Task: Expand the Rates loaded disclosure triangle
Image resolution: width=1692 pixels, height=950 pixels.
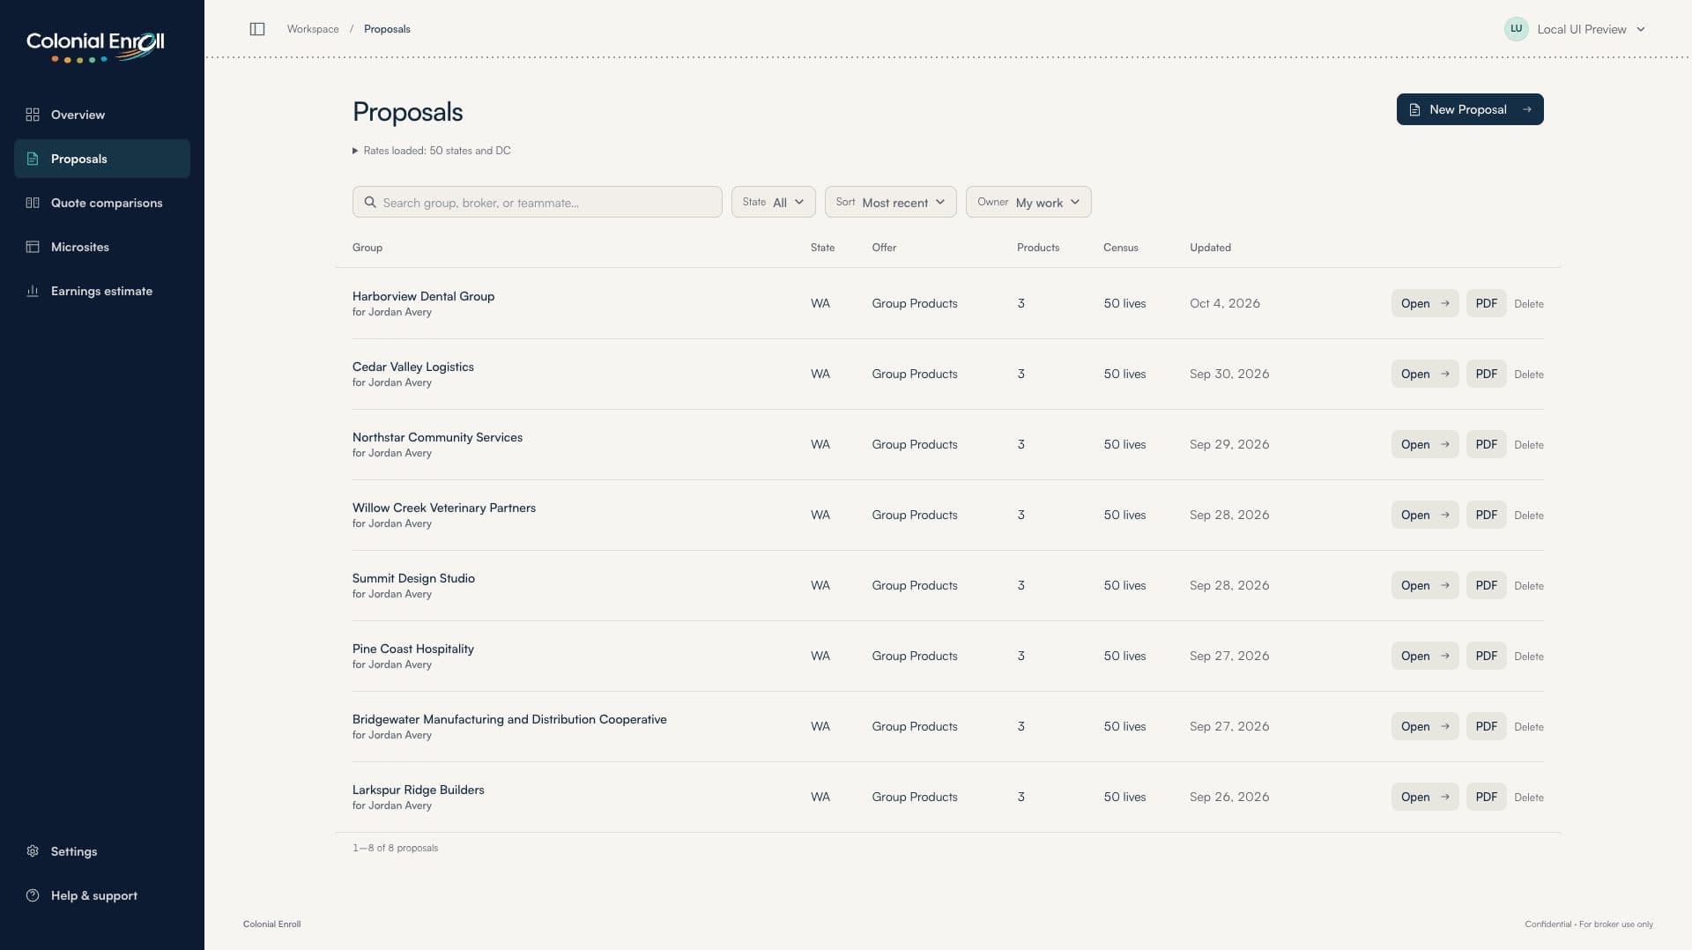Action: [x=355, y=151]
